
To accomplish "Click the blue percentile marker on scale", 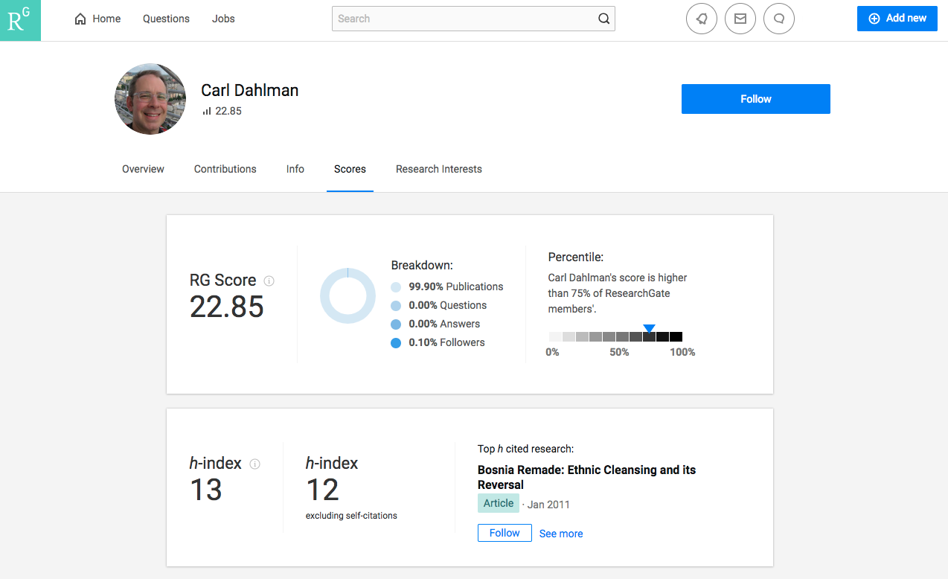I will pyautogui.click(x=649, y=328).
